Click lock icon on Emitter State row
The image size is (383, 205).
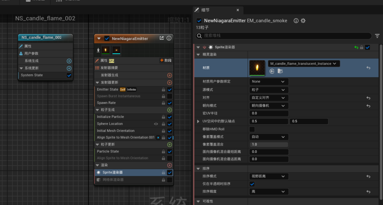pos(163,90)
